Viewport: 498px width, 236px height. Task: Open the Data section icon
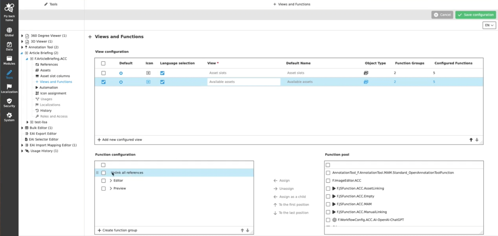coord(9,45)
